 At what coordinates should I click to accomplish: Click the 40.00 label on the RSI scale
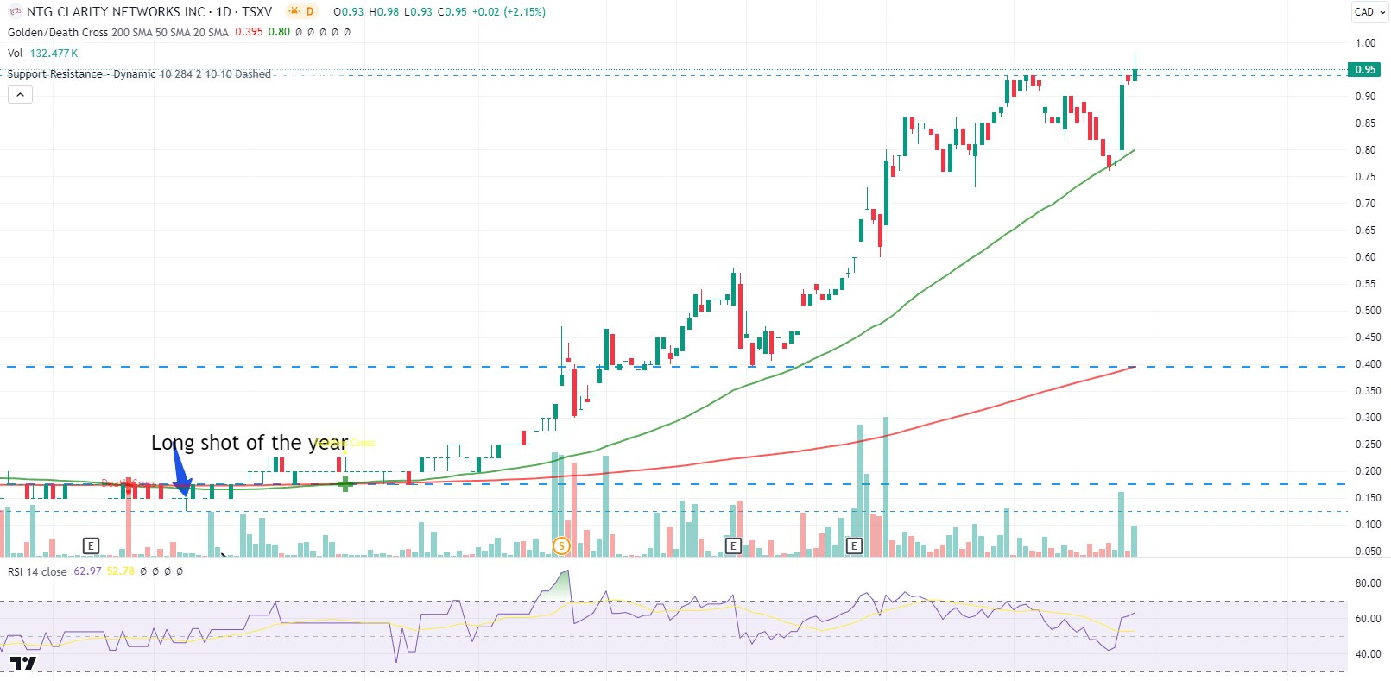pos(1368,653)
